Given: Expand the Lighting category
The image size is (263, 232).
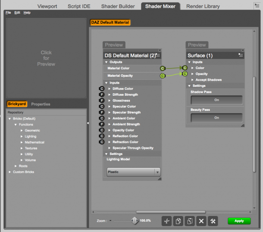Looking at the screenshot, I should tap(22, 136).
